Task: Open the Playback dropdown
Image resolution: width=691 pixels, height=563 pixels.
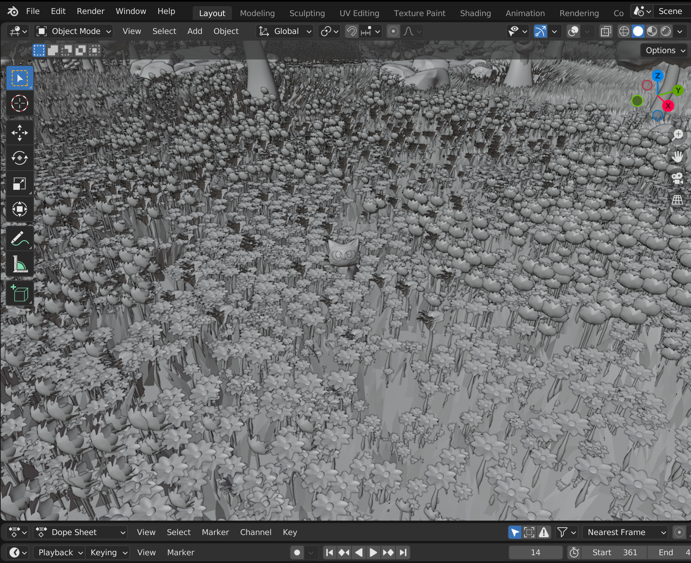Action: pos(59,552)
